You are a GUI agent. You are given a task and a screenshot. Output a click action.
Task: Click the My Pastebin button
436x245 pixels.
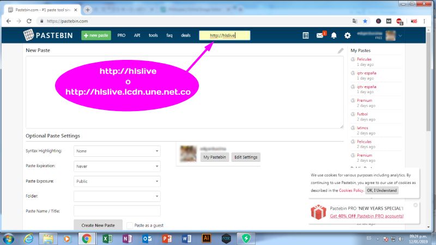point(215,157)
